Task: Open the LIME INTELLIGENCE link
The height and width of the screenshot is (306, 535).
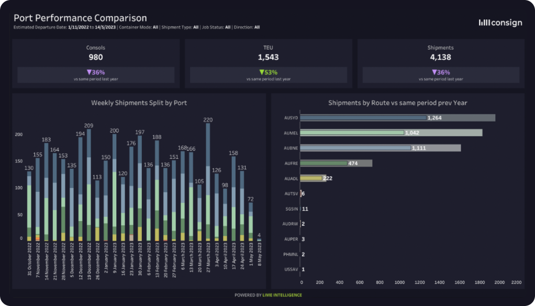Action: pyautogui.click(x=285, y=295)
